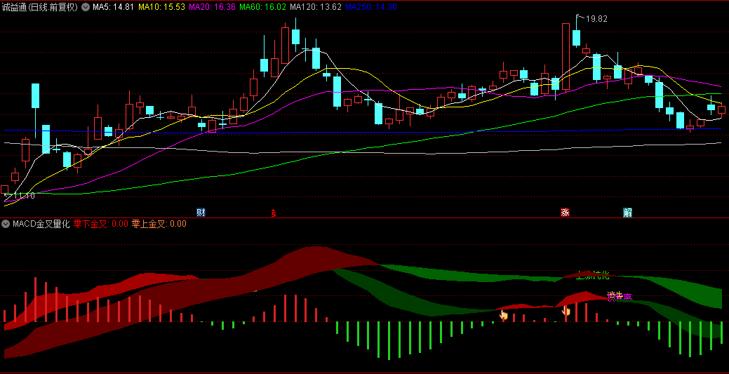Screen dimensions: 729x374
Task: Click the blue MA250: 14.30 value
Action: [x=371, y=7]
